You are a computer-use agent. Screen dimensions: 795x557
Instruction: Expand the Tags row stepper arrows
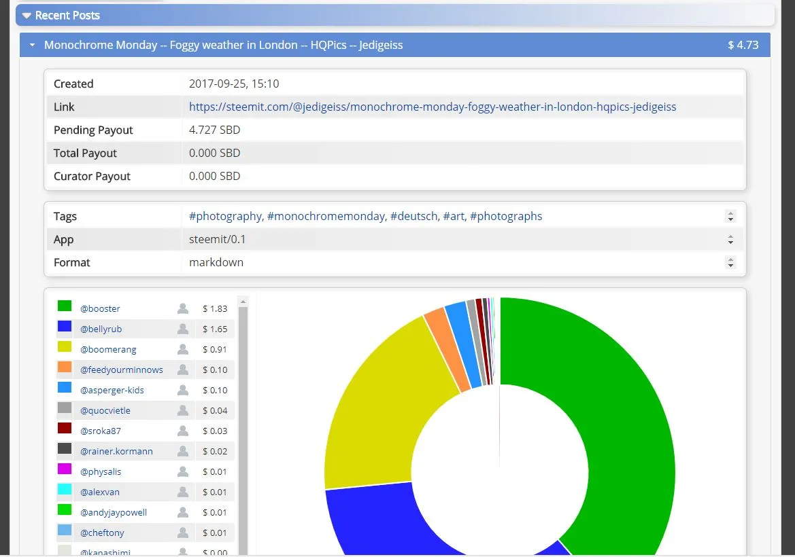pos(730,217)
